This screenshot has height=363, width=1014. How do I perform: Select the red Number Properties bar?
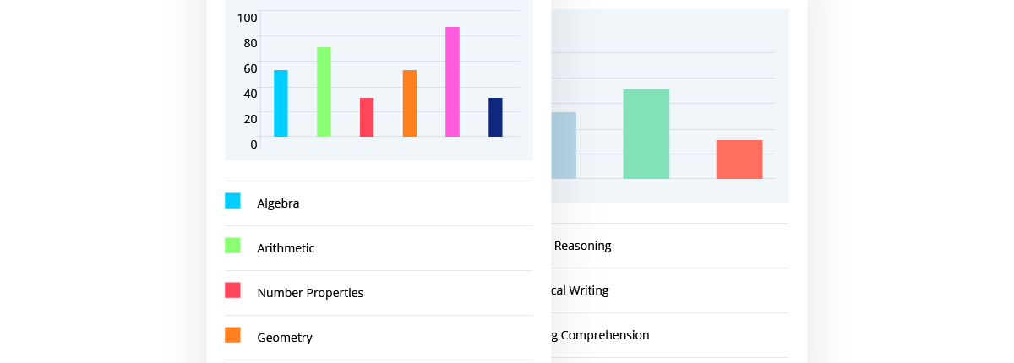pyautogui.click(x=367, y=116)
